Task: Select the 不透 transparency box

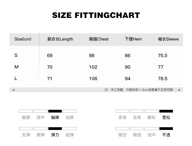Action: click(166, 129)
